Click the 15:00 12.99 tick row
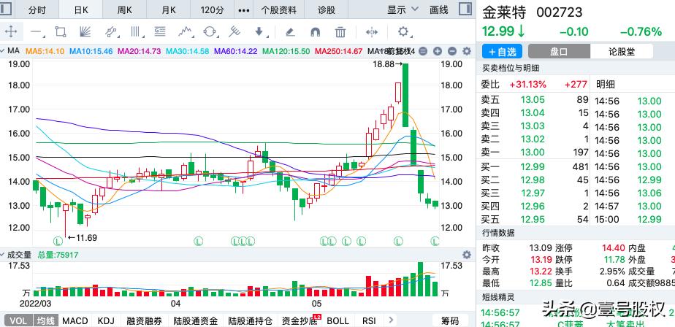The height and width of the screenshot is (327, 675). pos(633,220)
